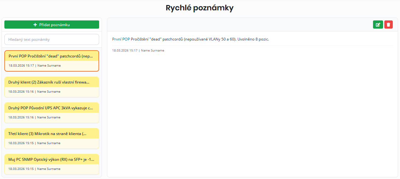This screenshot has height=179, width=400.
Task: Click the timestamp under the opened note text
Action: point(138,51)
